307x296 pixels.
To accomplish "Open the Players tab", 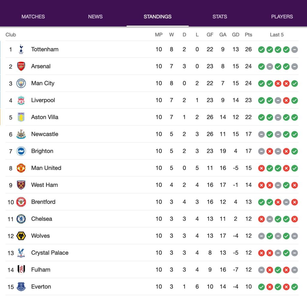I will (x=282, y=17).
